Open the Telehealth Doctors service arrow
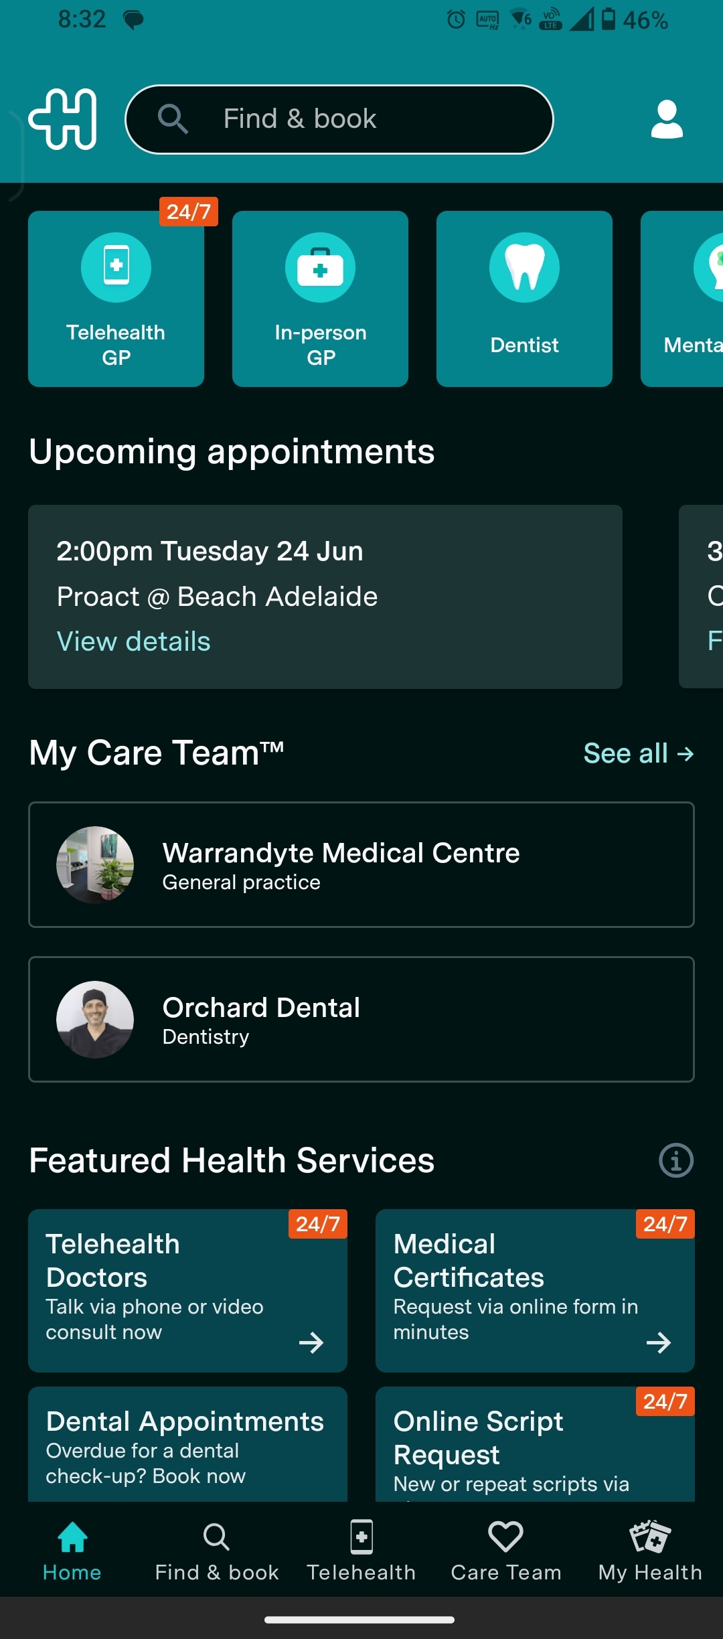The image size is (723, 1639). 311,1342
